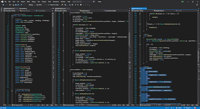Open the Build menu
This screenshot has height=109, width=200.
[28, 2]
